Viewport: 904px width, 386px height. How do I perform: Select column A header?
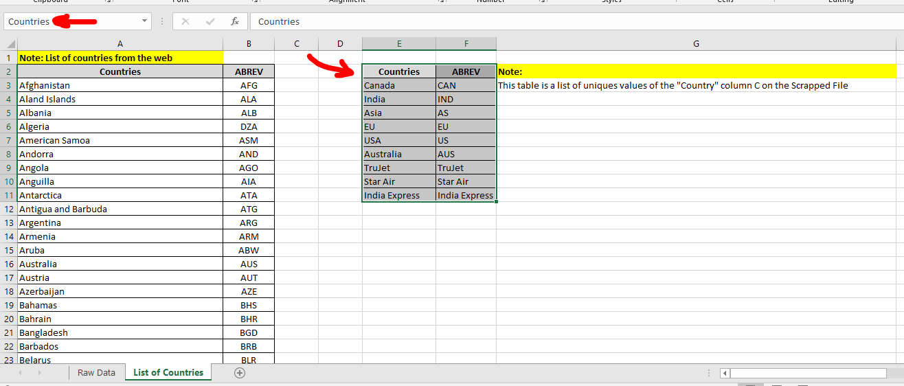120,44
